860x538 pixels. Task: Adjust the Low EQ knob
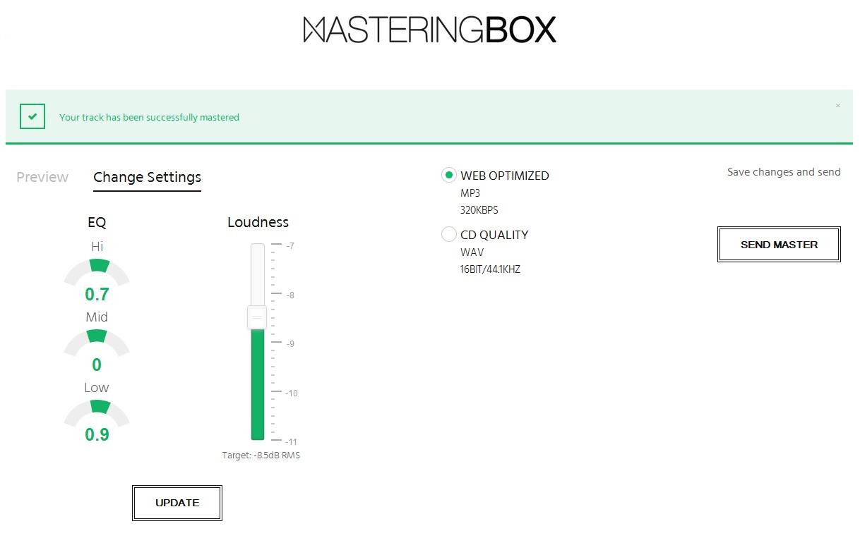pyautogui.click(x=97, y=410)
